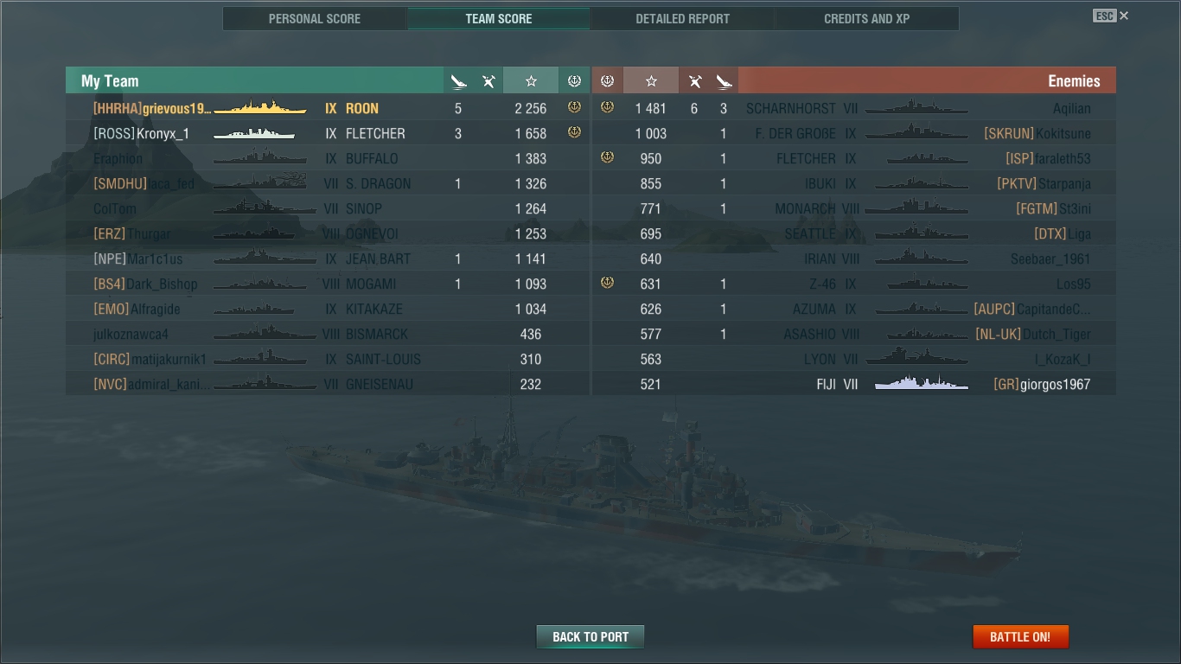
Task: Sort My Team by base XP star icon
Action: pyautogui.click(x=531, y=81)
